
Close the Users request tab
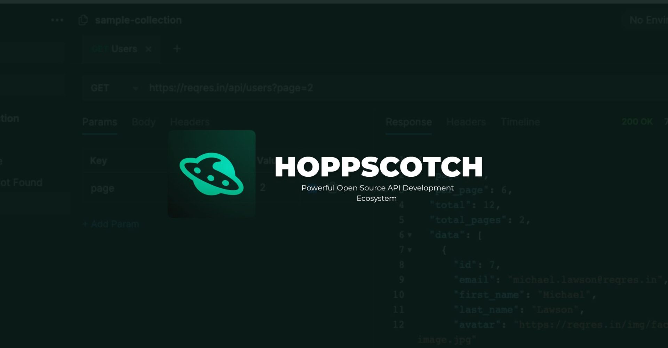pyautogui.click(x=149, y=49)
